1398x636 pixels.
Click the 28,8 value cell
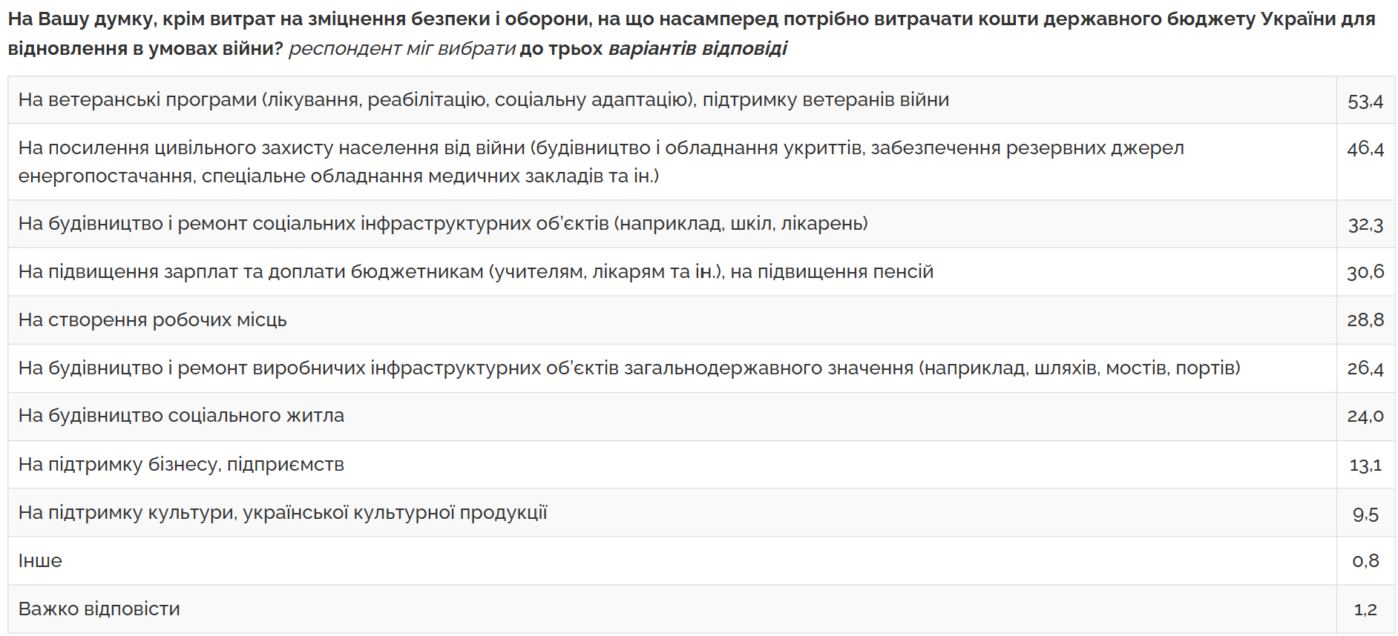1365,320
